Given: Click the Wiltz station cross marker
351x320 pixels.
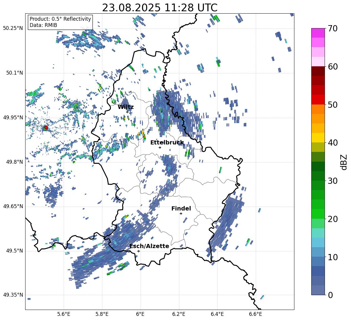Looking at the screenshot, I should [127, 112].
